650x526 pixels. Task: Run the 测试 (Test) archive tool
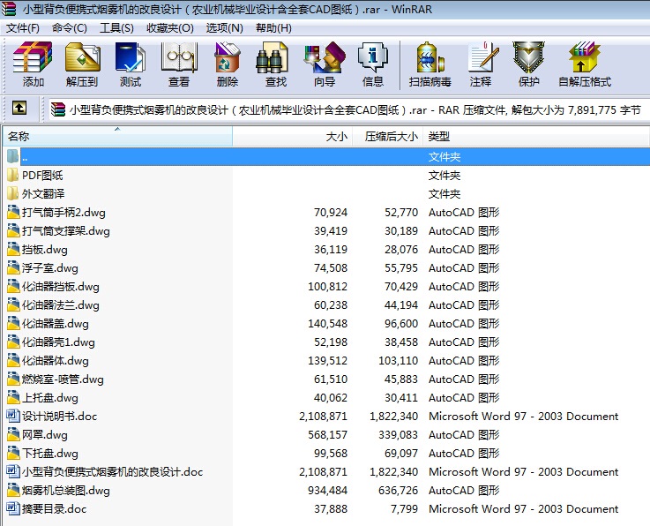131,64
